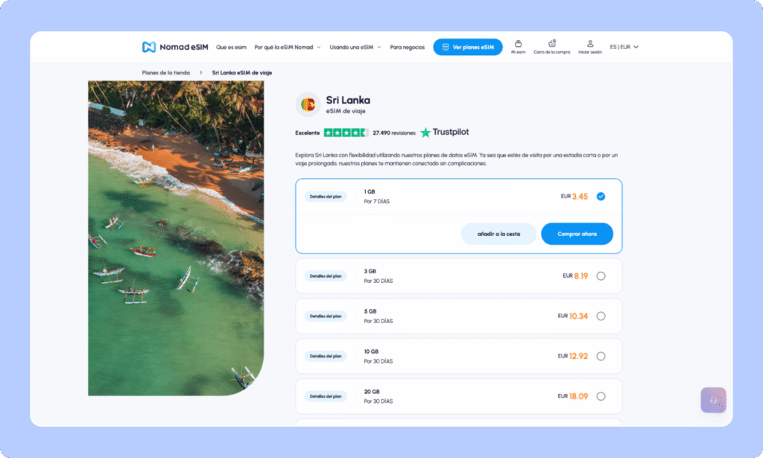Select the 5 GB plan radio button

(601, 316)
